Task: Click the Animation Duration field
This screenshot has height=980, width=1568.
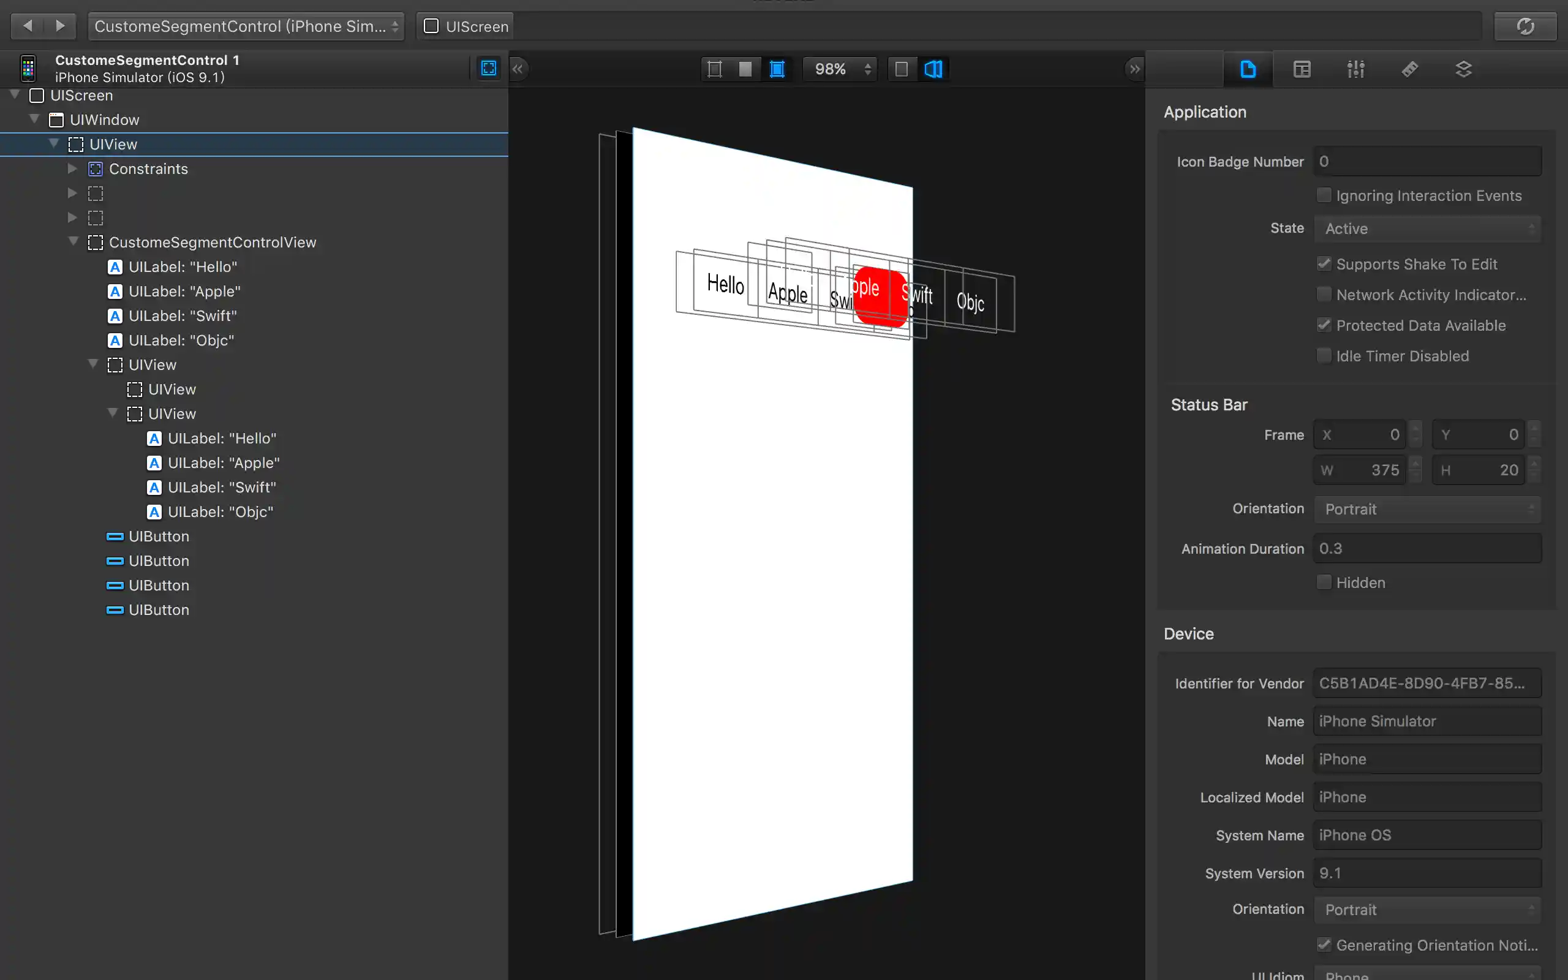Action: (x=1427, y=548)
